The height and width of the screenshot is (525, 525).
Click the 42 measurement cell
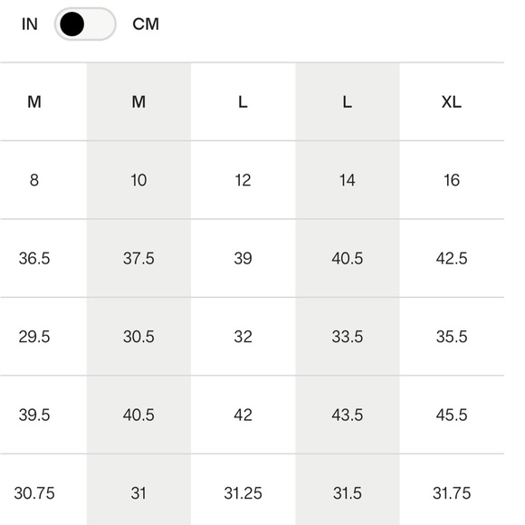[x=243, y=415]
